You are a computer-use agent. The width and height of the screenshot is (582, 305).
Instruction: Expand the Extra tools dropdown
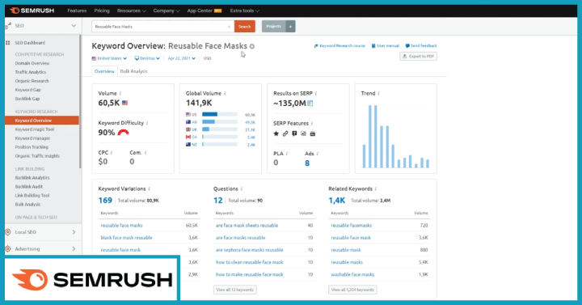coord(245,11)
